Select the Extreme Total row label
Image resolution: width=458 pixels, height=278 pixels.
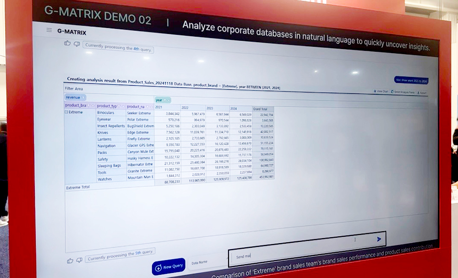(x=78, y=187)
